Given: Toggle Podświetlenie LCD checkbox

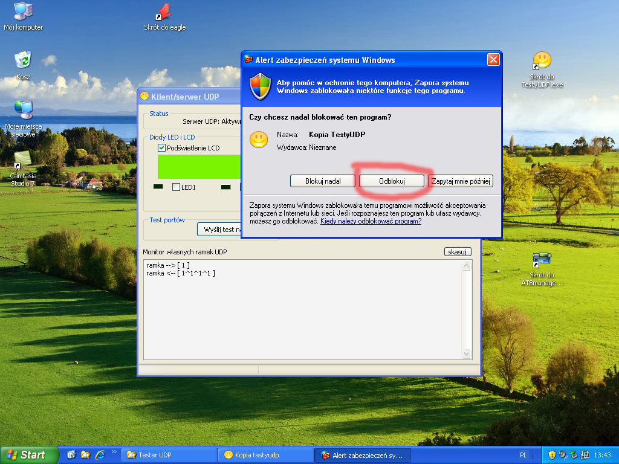Looking at the screenshot, I should 161,148.
